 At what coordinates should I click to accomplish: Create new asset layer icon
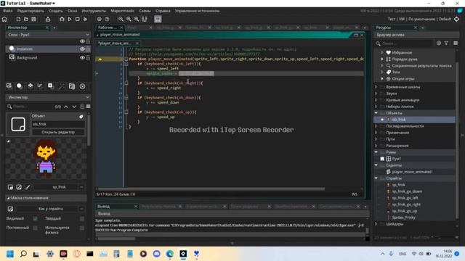(51, 86)
